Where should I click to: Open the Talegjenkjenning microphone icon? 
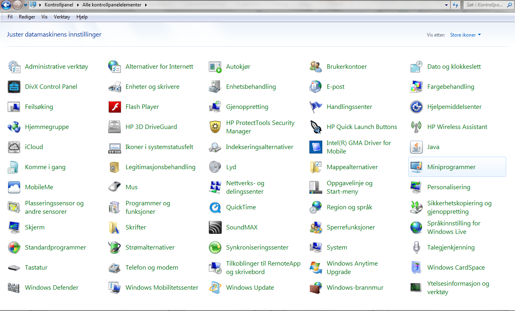416,248
